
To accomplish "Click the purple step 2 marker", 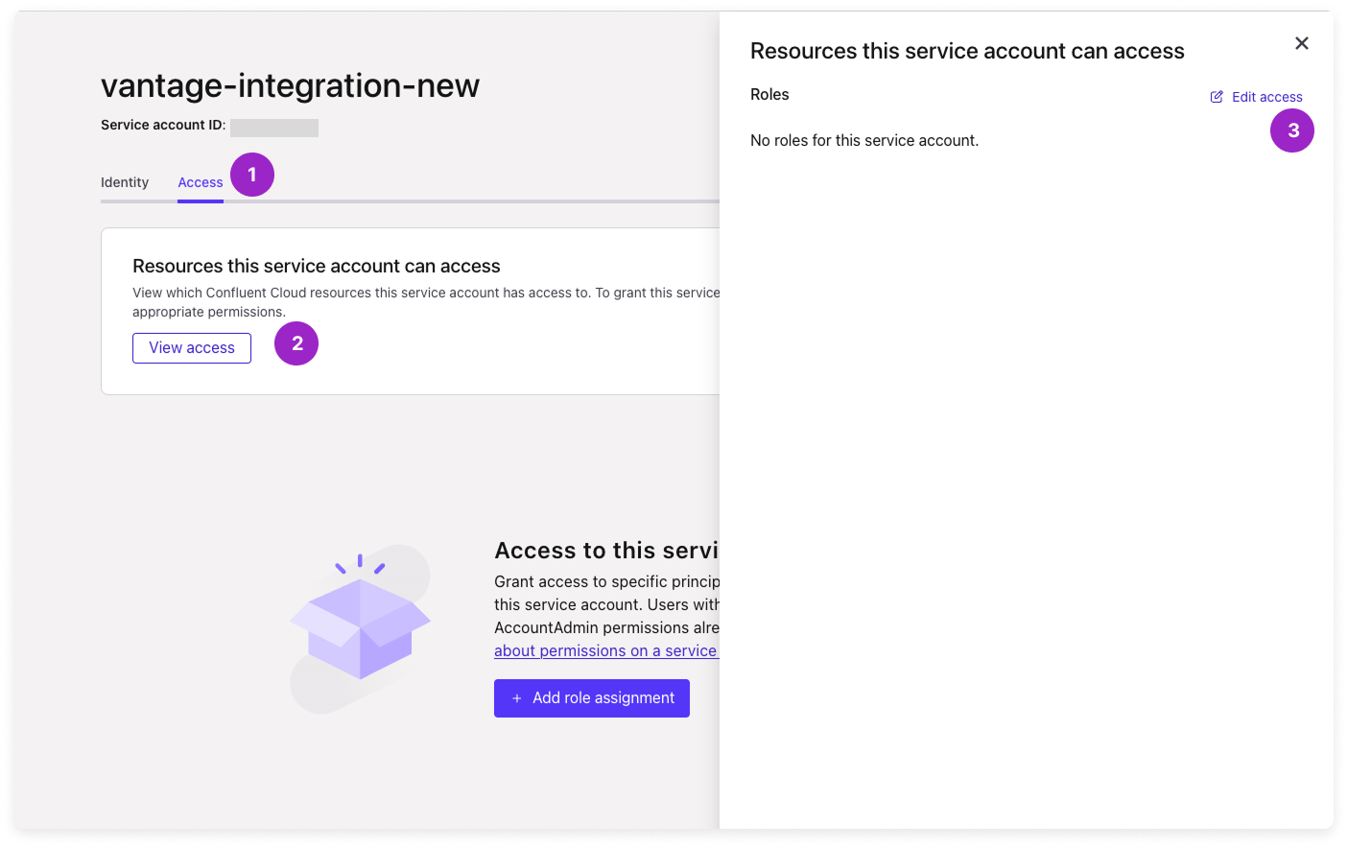I will pyautogui.click(x=296, y=343).
